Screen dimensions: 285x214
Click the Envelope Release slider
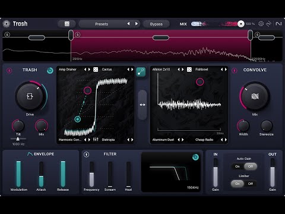63,174
